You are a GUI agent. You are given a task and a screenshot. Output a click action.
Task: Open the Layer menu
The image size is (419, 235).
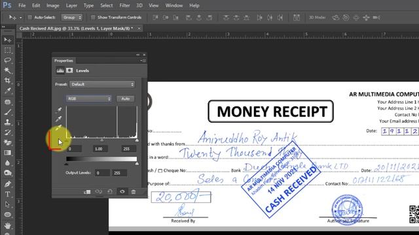point(71,5)
